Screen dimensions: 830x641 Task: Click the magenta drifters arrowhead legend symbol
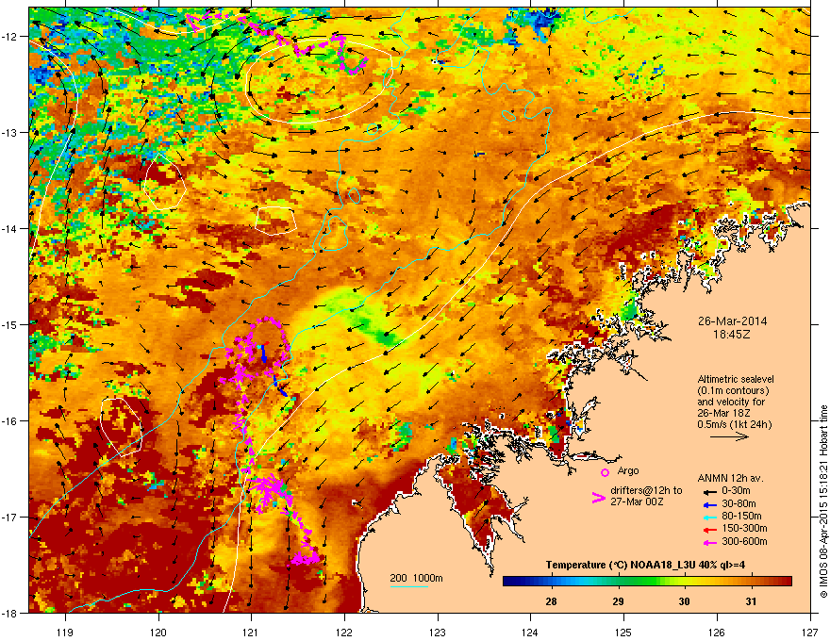tap(598, 498)
